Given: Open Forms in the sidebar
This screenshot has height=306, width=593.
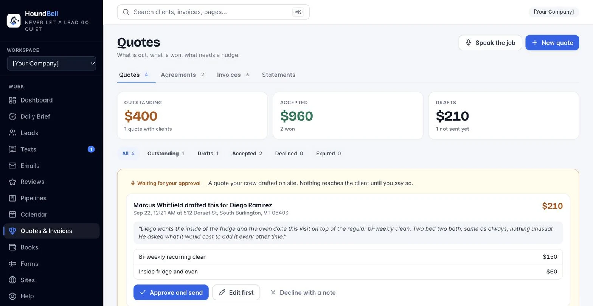Looking at the screenshot, I should (51, 264).
